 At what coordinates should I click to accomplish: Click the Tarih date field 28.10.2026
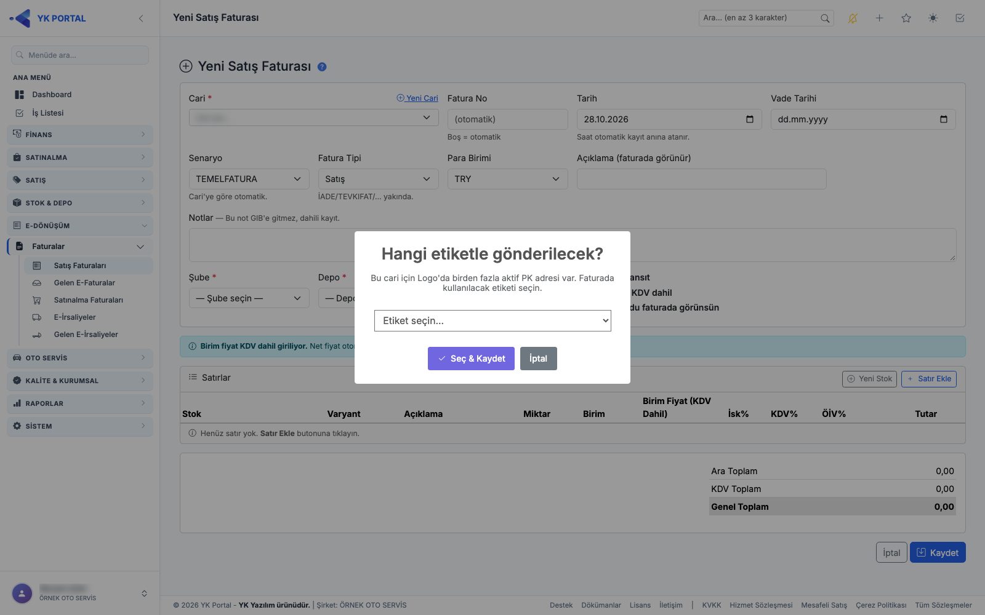(669, 119)
